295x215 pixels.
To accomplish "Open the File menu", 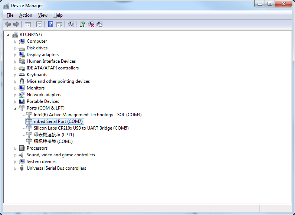I will 10,15.
